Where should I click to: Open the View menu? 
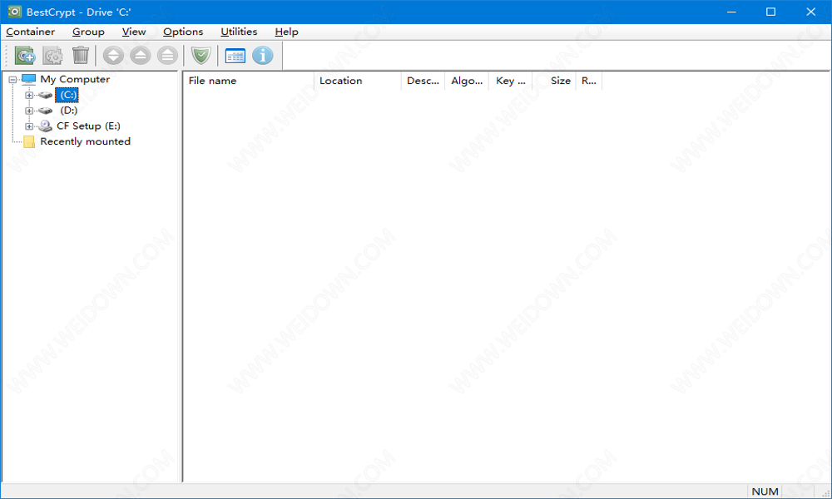tap(134, 32)
